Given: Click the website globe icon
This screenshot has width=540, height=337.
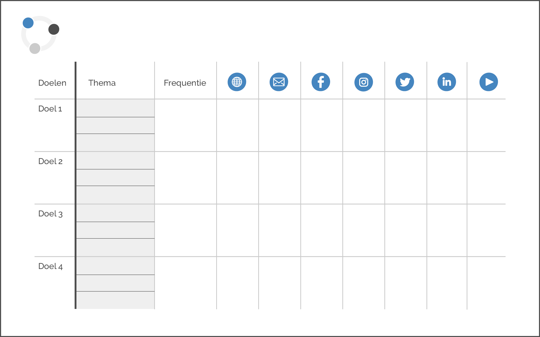Looking at the screenshot, I should click(237, 82).
